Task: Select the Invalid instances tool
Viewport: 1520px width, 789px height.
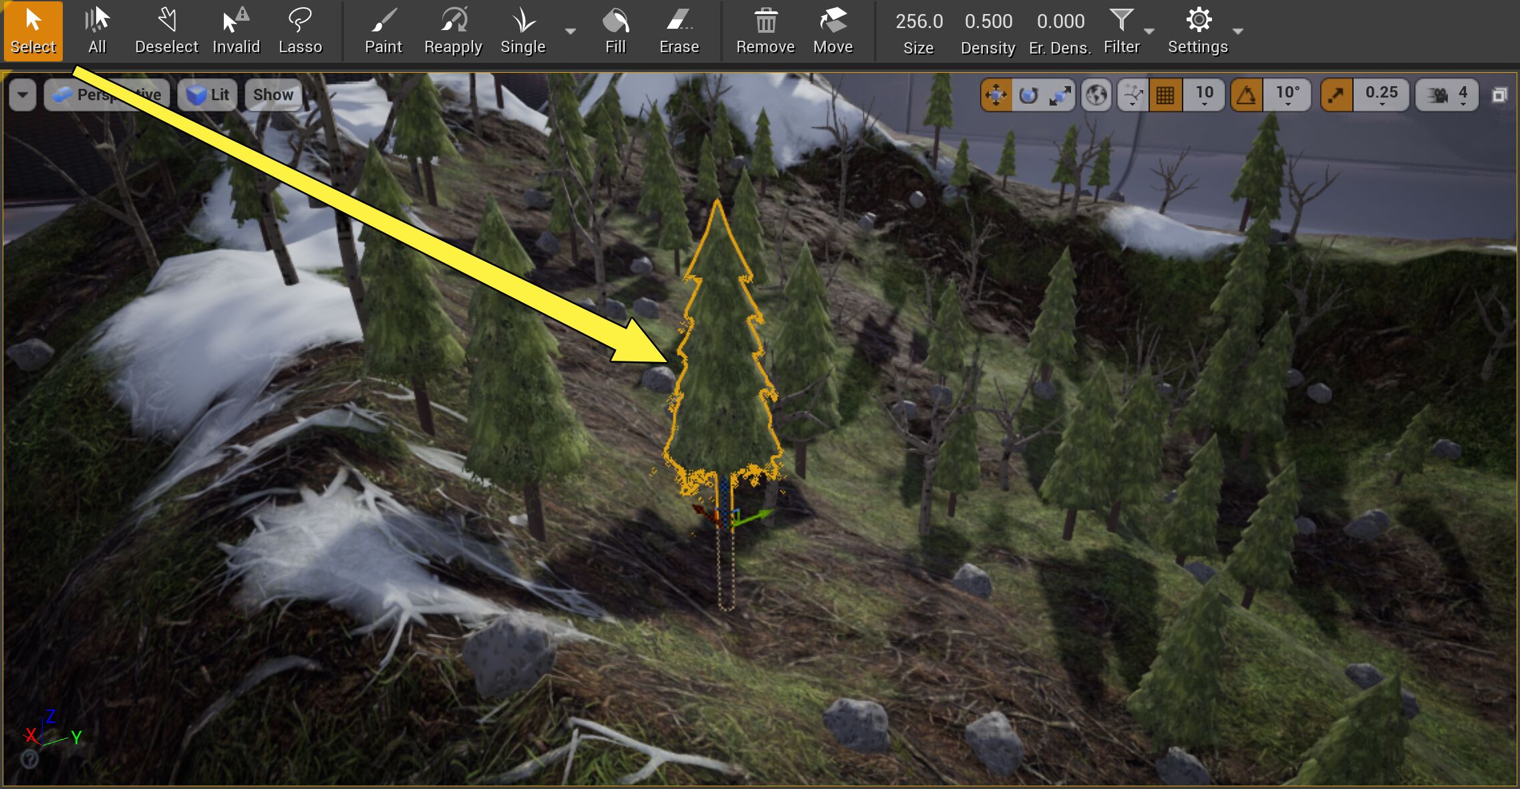Action: click(x=236, y=30)
